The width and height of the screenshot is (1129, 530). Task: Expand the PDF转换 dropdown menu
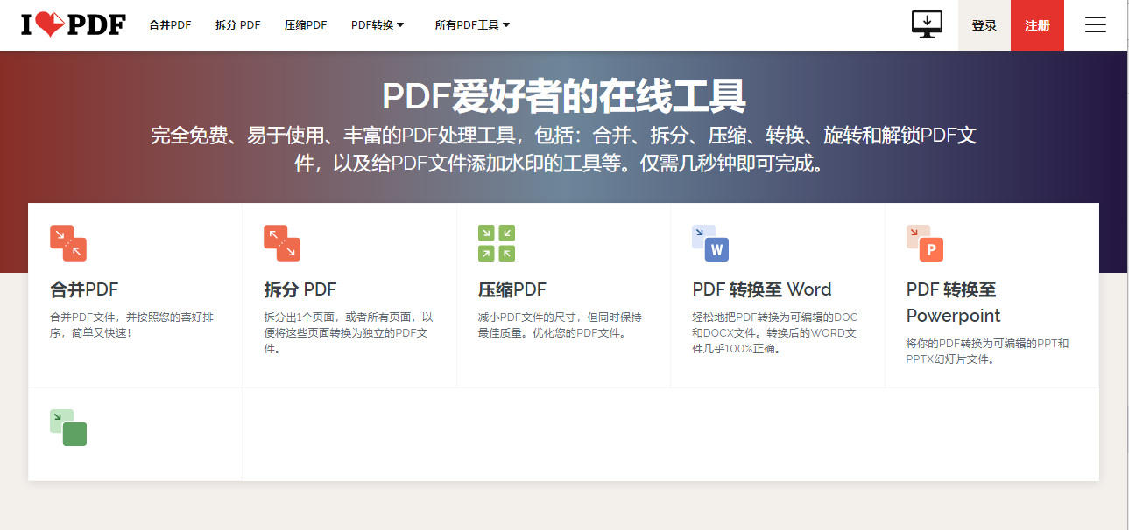click(x=378, y=25)
